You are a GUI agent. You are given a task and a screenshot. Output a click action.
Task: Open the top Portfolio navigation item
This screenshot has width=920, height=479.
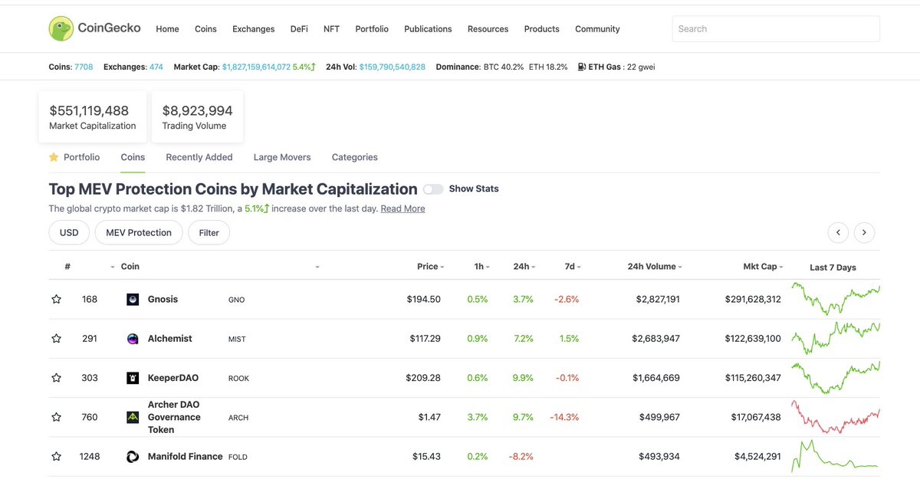[372, 29]
